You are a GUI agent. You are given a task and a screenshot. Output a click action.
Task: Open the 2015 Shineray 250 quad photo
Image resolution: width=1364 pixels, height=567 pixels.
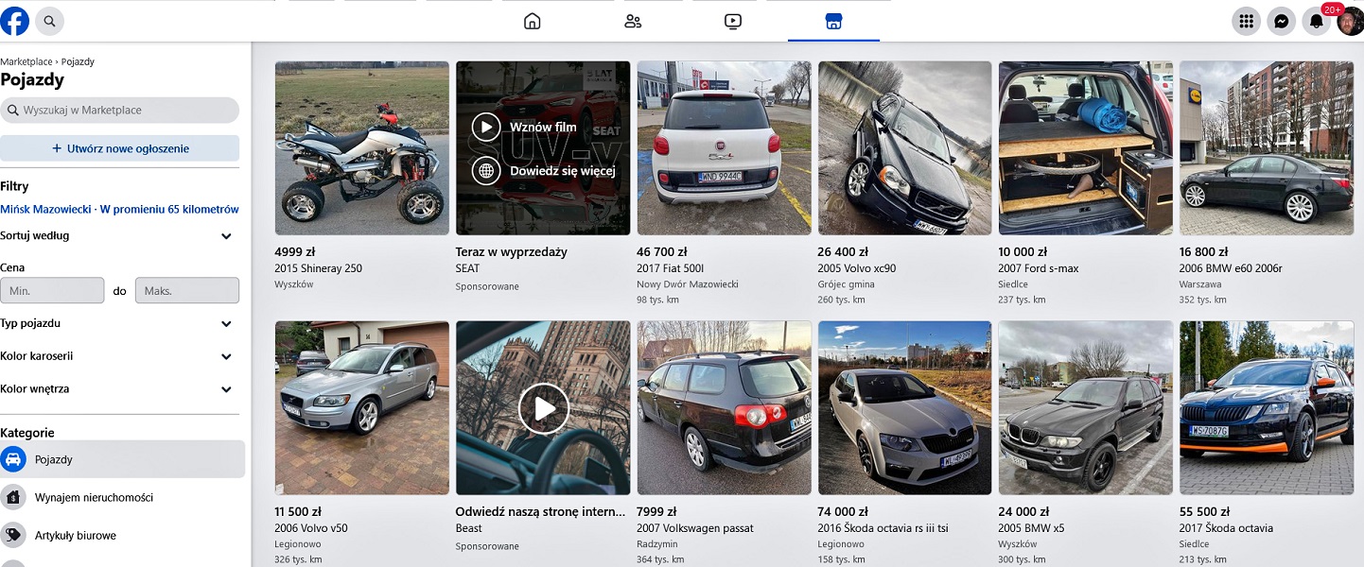coord(362,148)
